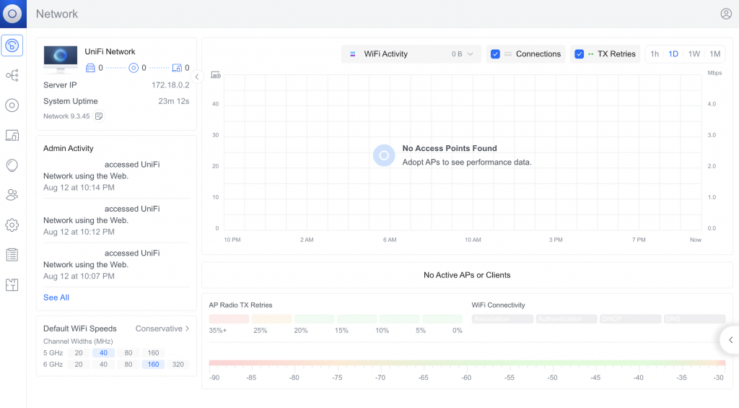Click See All admin activity link

(56, 298)
